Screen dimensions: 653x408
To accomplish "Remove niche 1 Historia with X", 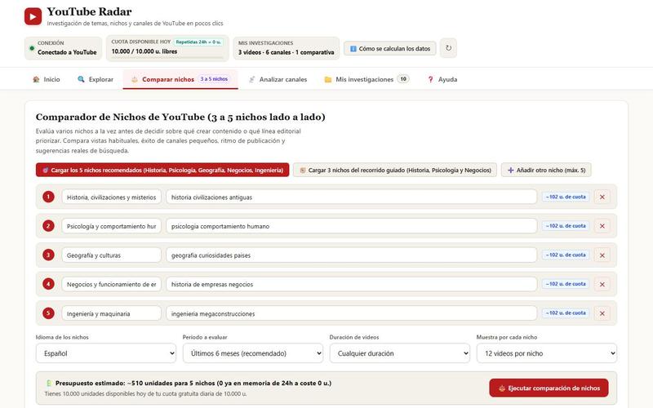I will [602, 197].
